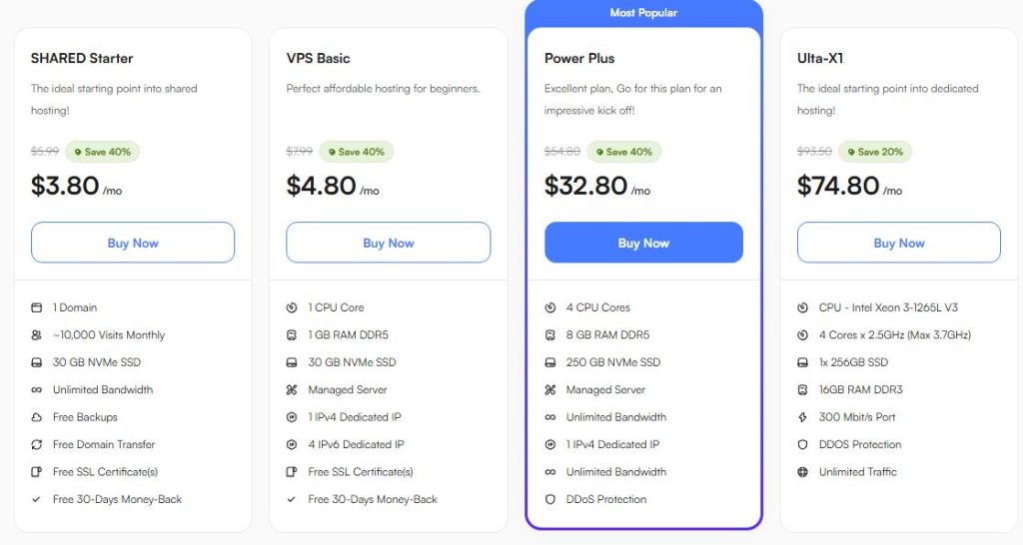
Task: Click the refresh icon beside Free Domain Transfer
Action: pos(37,444)
